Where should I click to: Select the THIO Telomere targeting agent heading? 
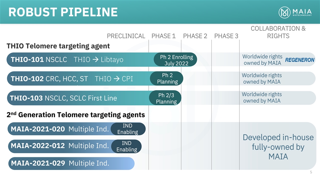point(58,46)
